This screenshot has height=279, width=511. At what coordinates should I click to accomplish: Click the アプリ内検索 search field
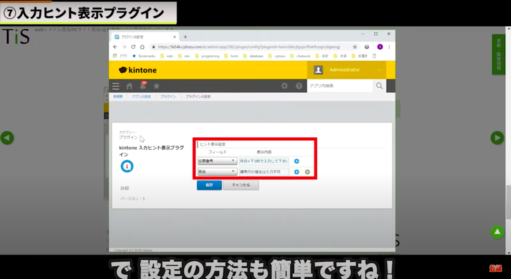(340, 86)
